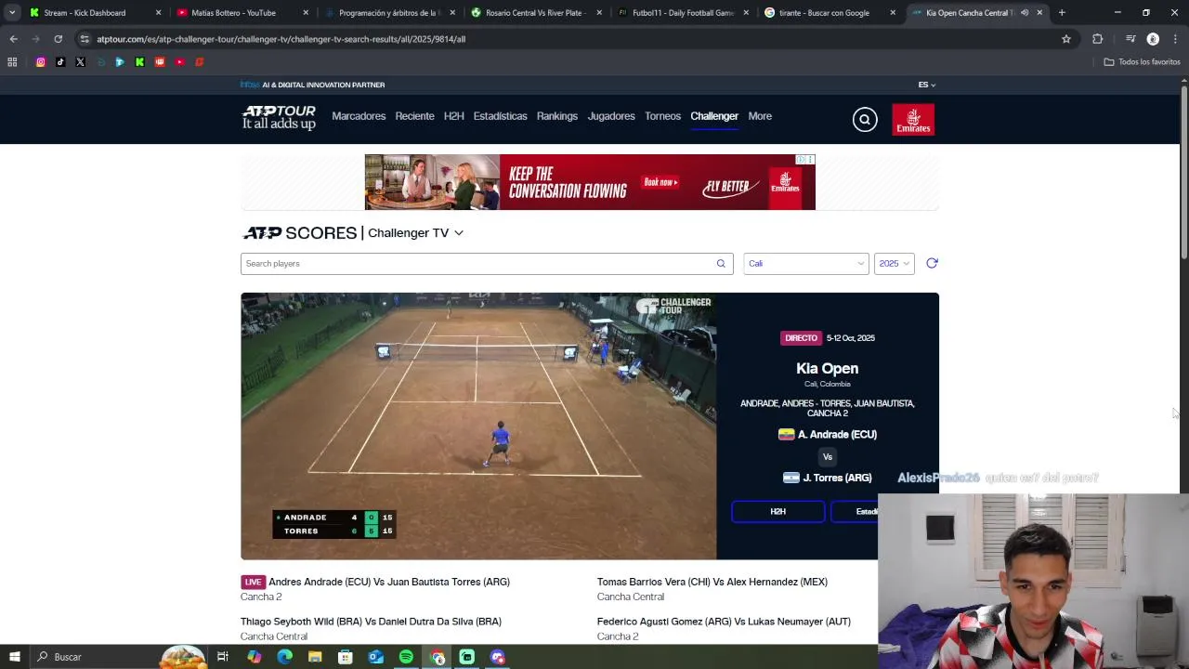The image size is (1189, 669).
Task: Open the X (Twitter) bookmark icon
Action: [x=80, y=62]
